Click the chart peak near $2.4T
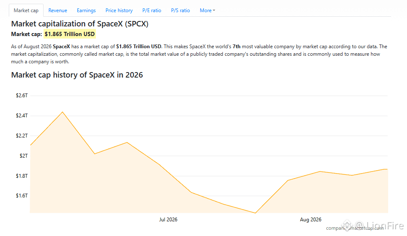The width and height of the screenshot is (407, 236). coord(62,112)
